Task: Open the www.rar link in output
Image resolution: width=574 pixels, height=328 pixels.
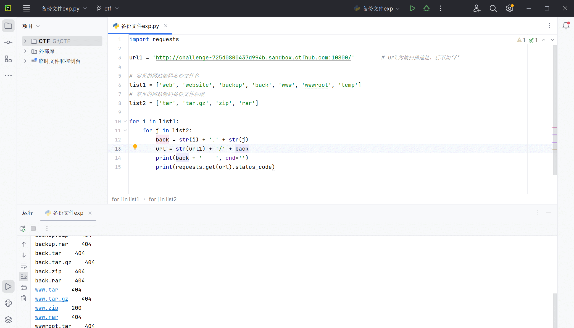Action: tap(47, 317)
